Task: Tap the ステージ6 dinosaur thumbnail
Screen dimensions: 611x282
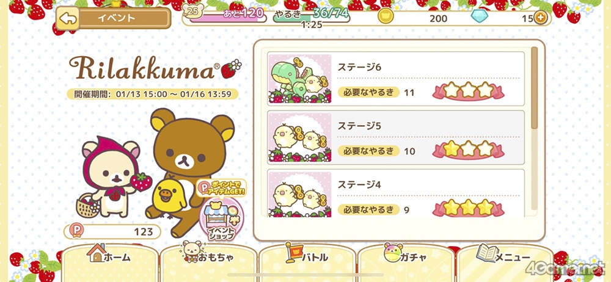Action: [x=300, y=79]
